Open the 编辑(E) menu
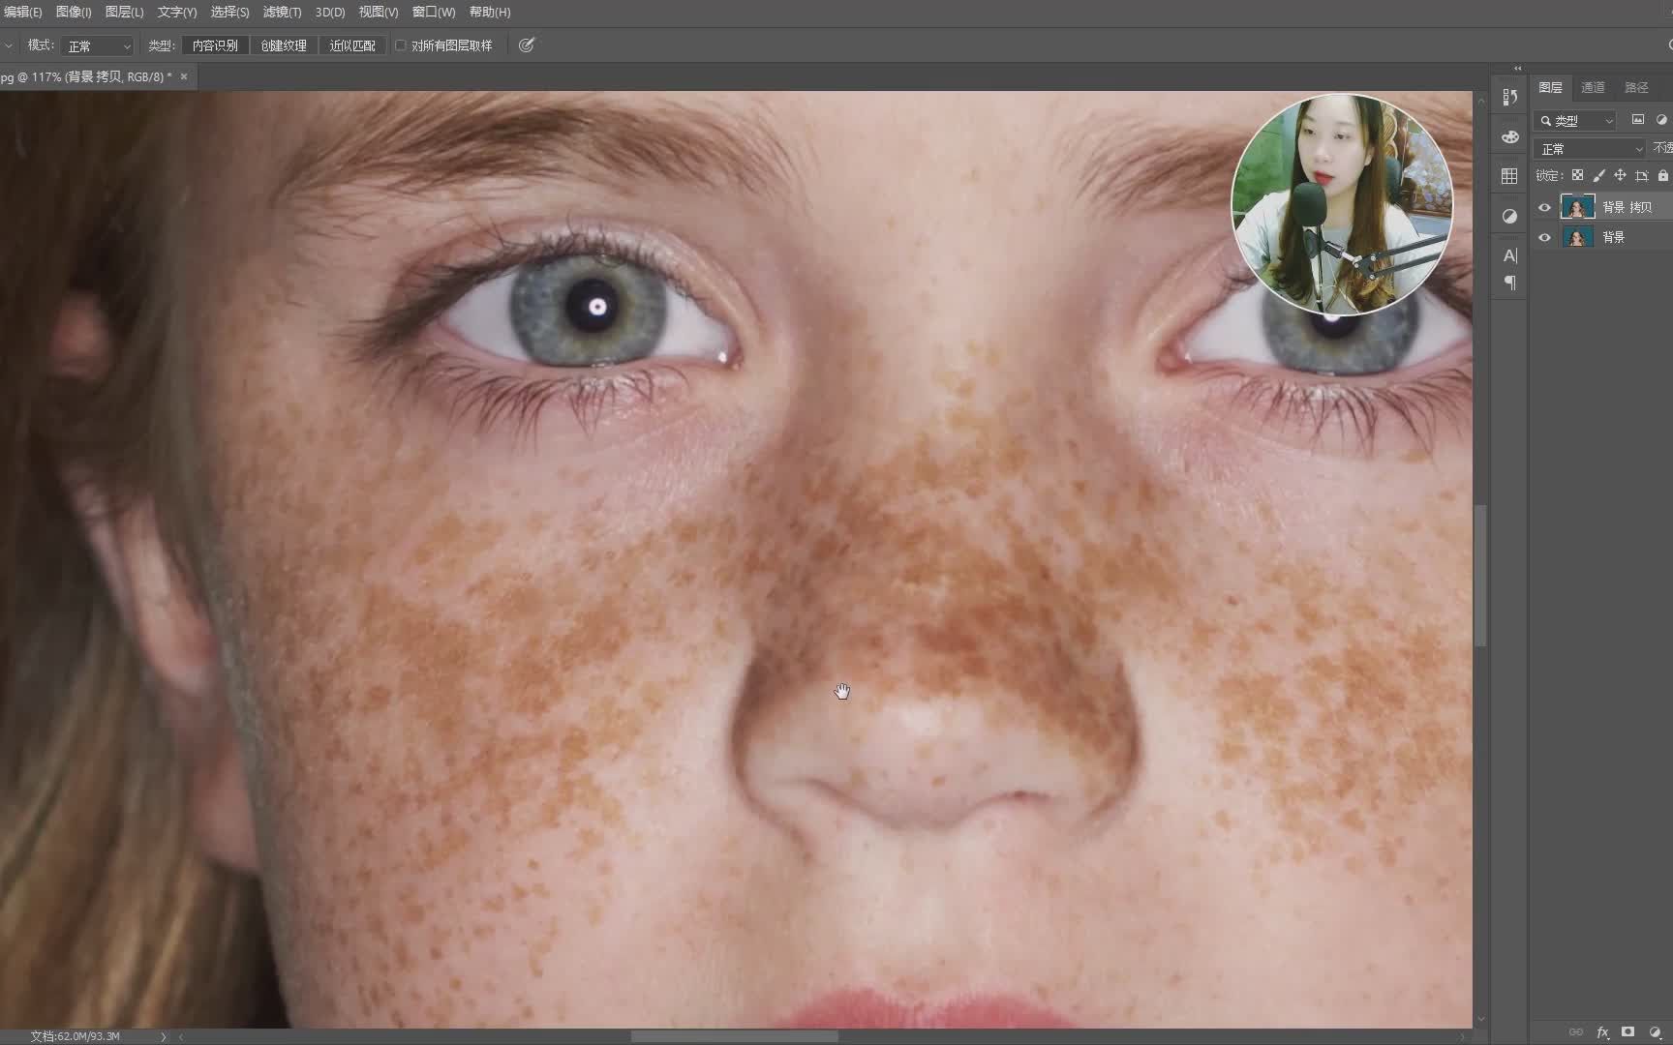 pyautogui.click(x=21, y=12)
